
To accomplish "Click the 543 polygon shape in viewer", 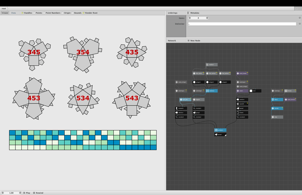I will 132,100.
